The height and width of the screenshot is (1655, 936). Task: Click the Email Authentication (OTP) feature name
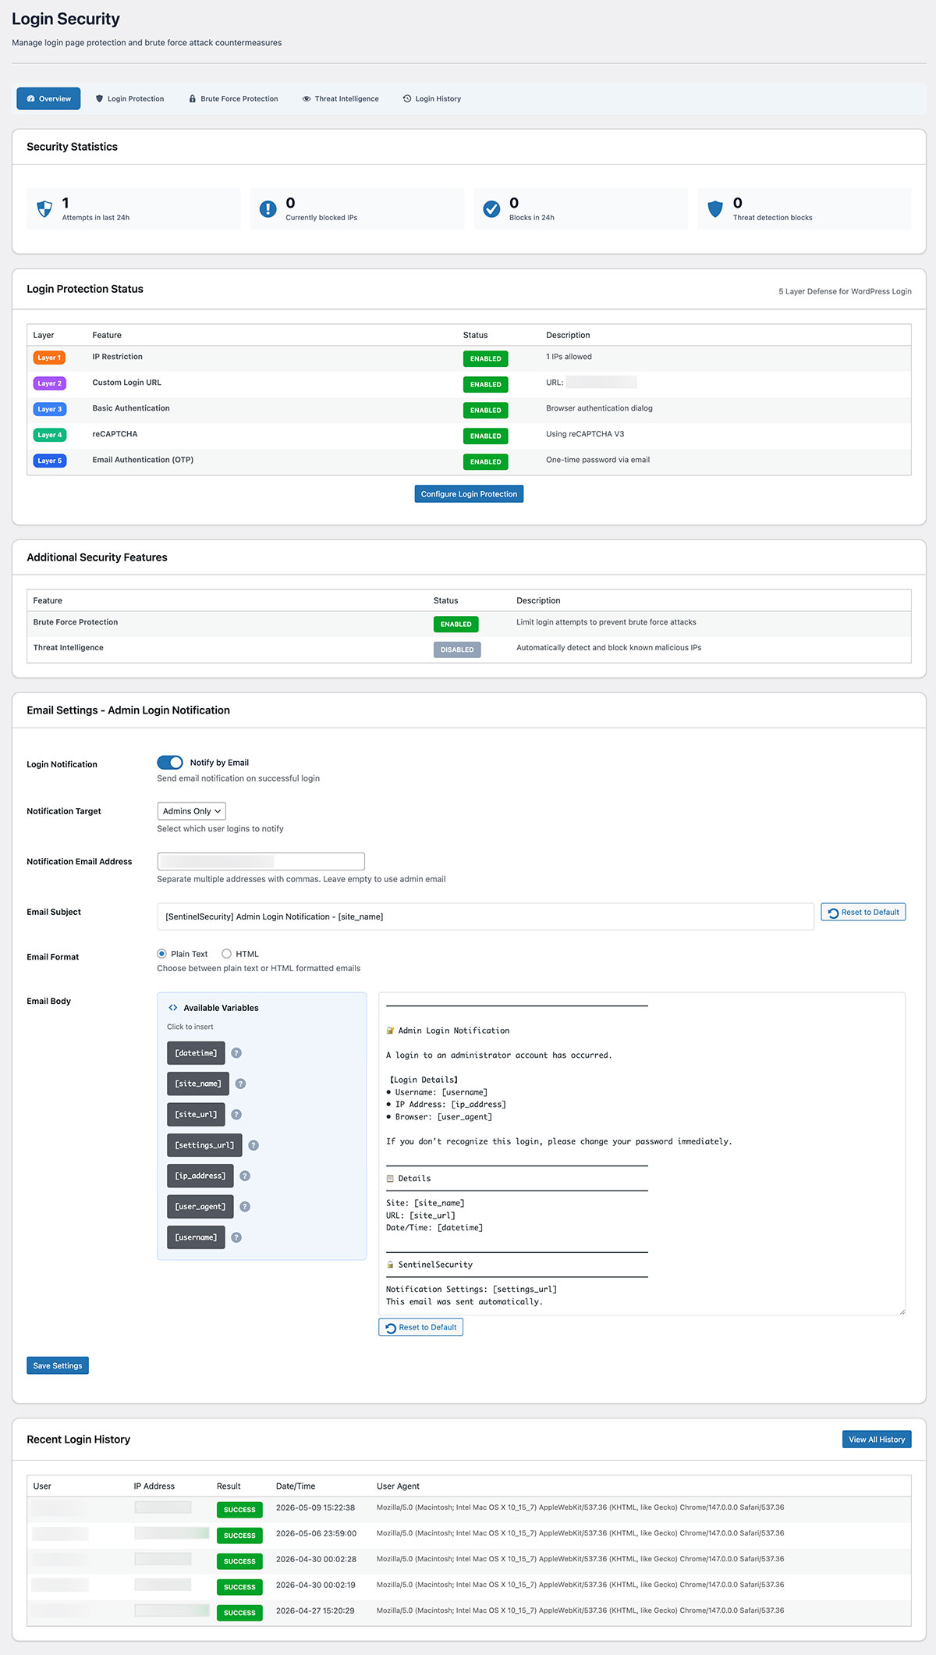point(143,460)
